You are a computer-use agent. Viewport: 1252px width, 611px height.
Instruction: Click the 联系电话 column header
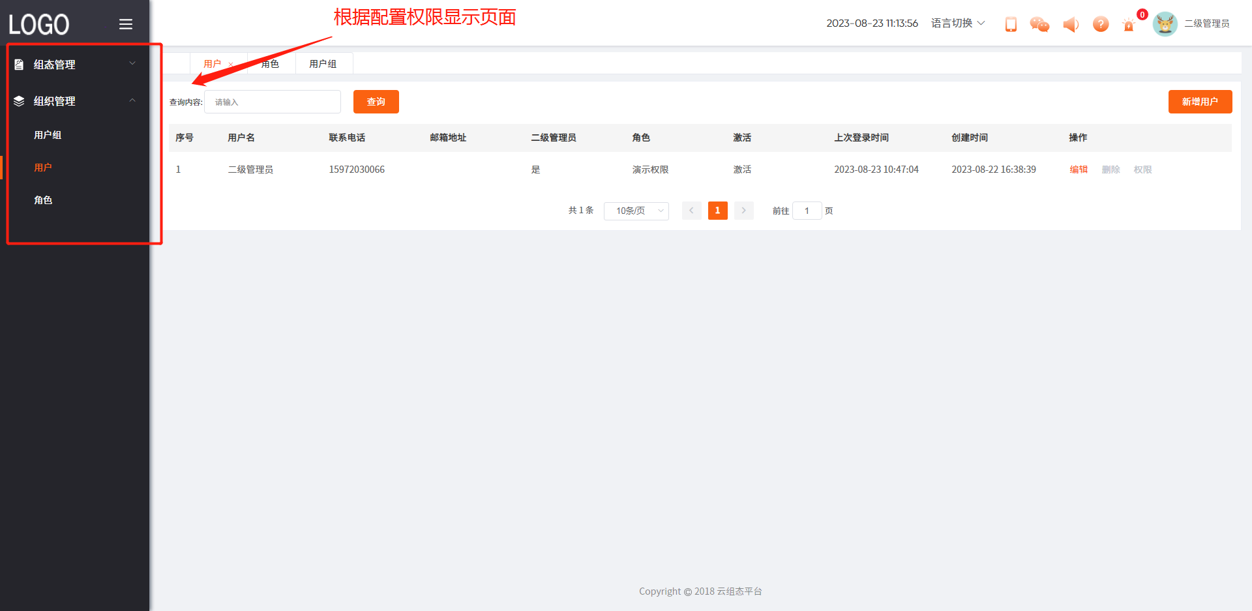[x=347, y=138]
